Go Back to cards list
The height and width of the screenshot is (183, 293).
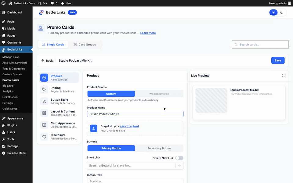pos(47,60)
